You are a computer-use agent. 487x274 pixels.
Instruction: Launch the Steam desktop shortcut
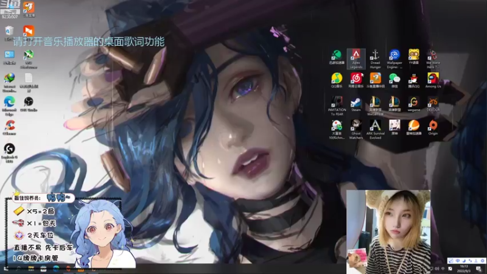356,104
